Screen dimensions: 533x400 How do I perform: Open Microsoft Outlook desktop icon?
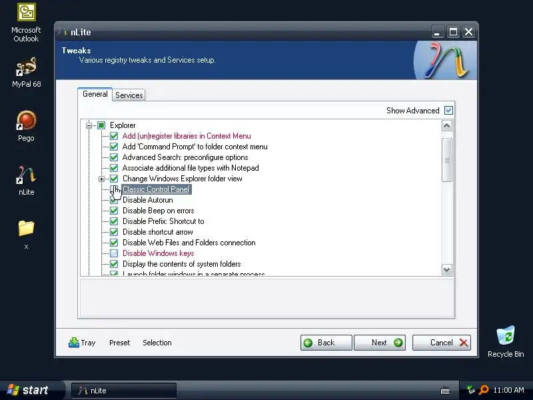(26, 23)
